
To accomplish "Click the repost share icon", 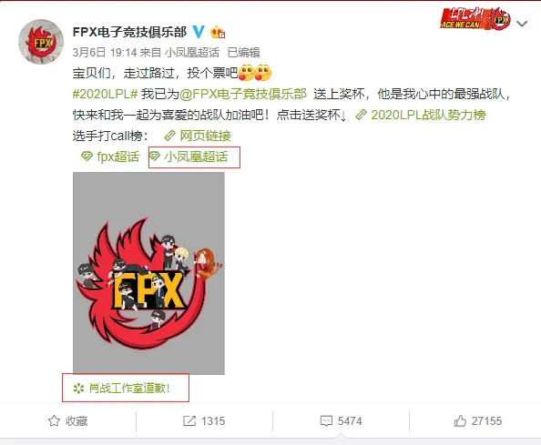I will click(189, 420).
